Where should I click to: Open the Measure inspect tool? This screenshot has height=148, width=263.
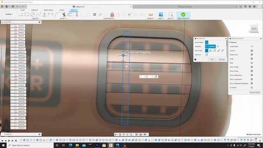[151, 15]
